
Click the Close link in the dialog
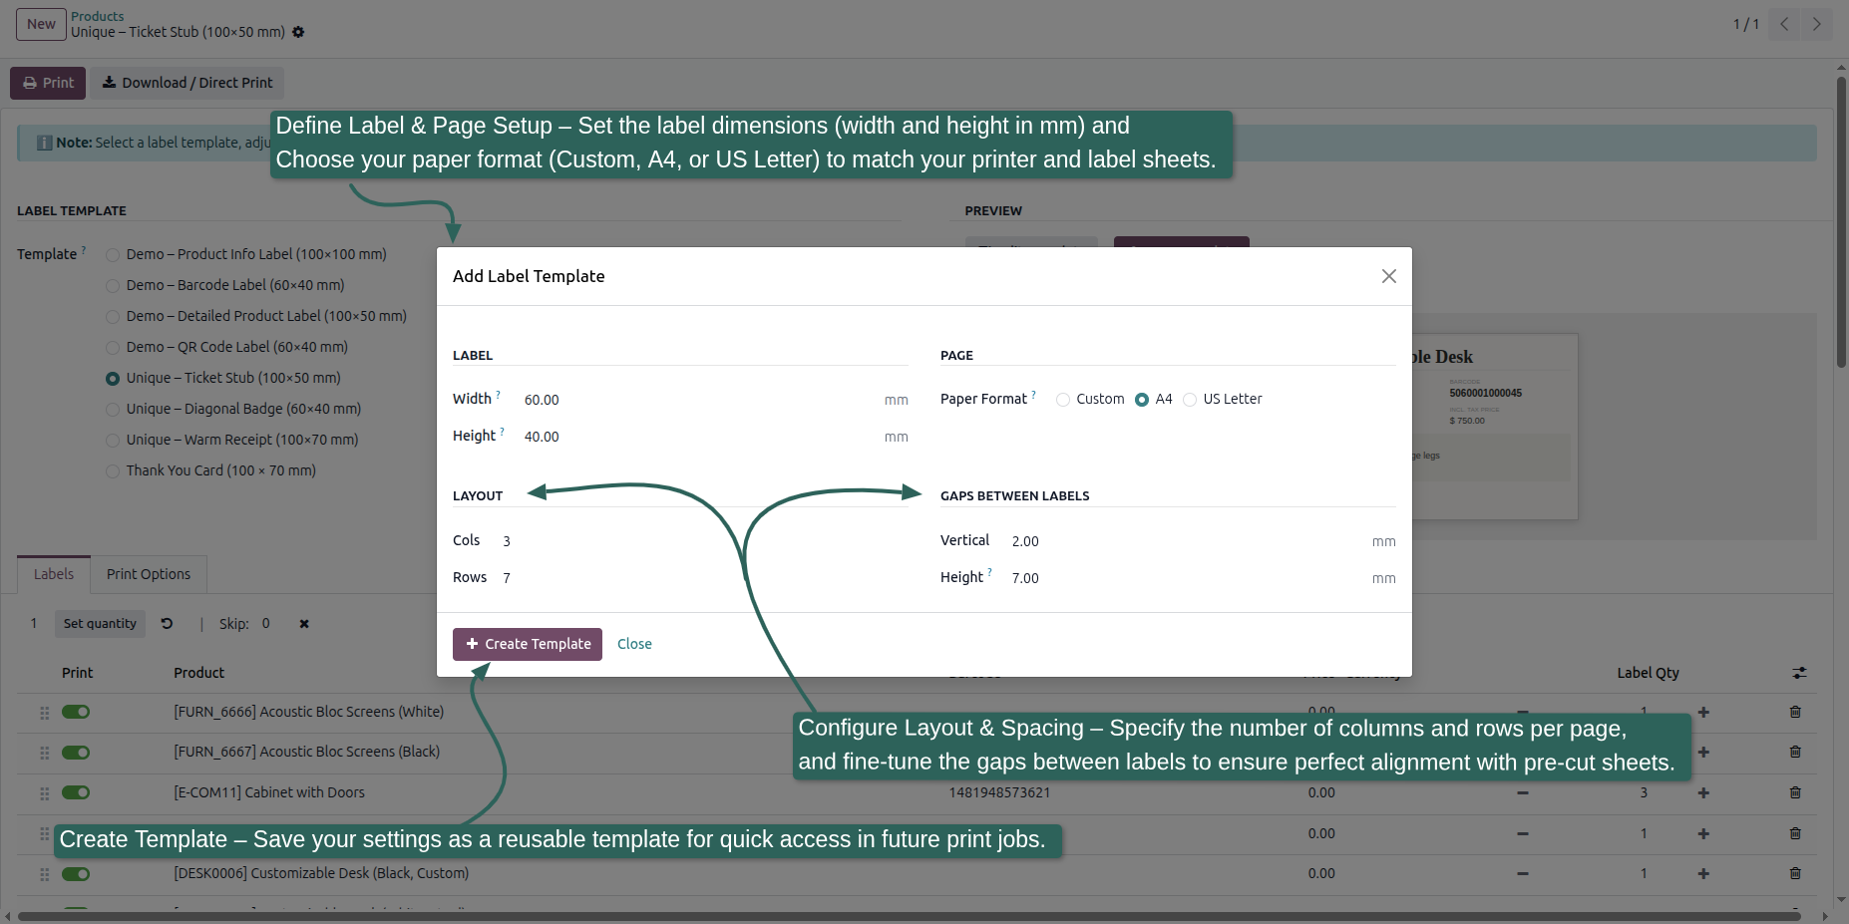[634, 644]
